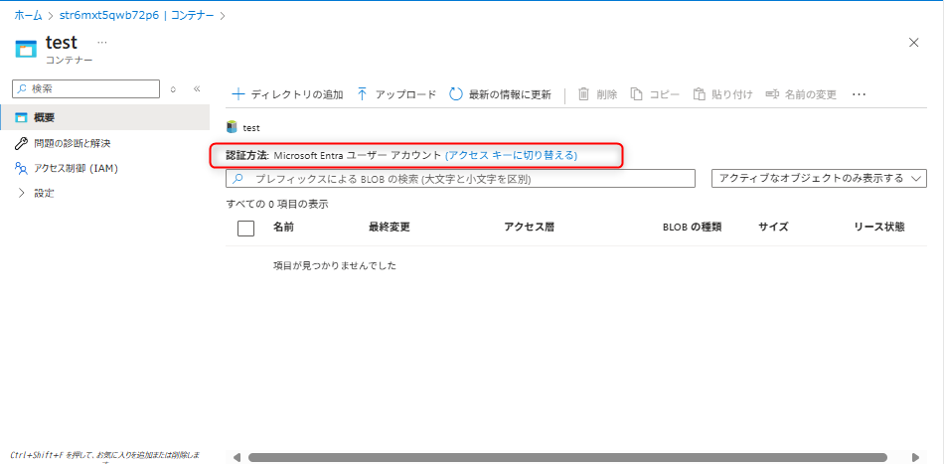Viewport: 944px width, 464px height.
Task: Click the test container icon in header
Action: (x=26, y=49)
